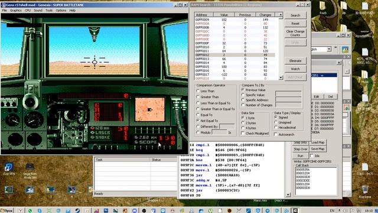Open the Options menu in Gens
The image size is (378, 213).
tap(61, 11)
